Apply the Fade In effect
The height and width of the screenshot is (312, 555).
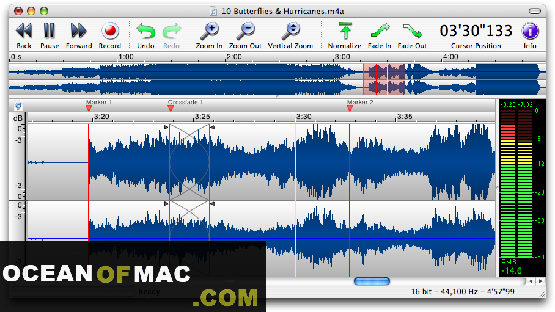[x=379, y=31]
